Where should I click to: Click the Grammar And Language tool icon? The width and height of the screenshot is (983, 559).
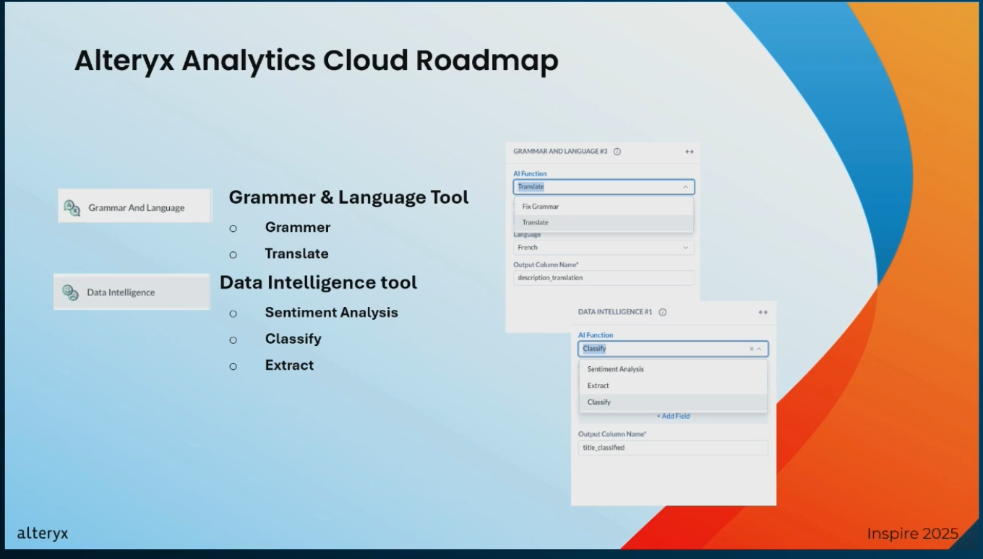(72, 208)
